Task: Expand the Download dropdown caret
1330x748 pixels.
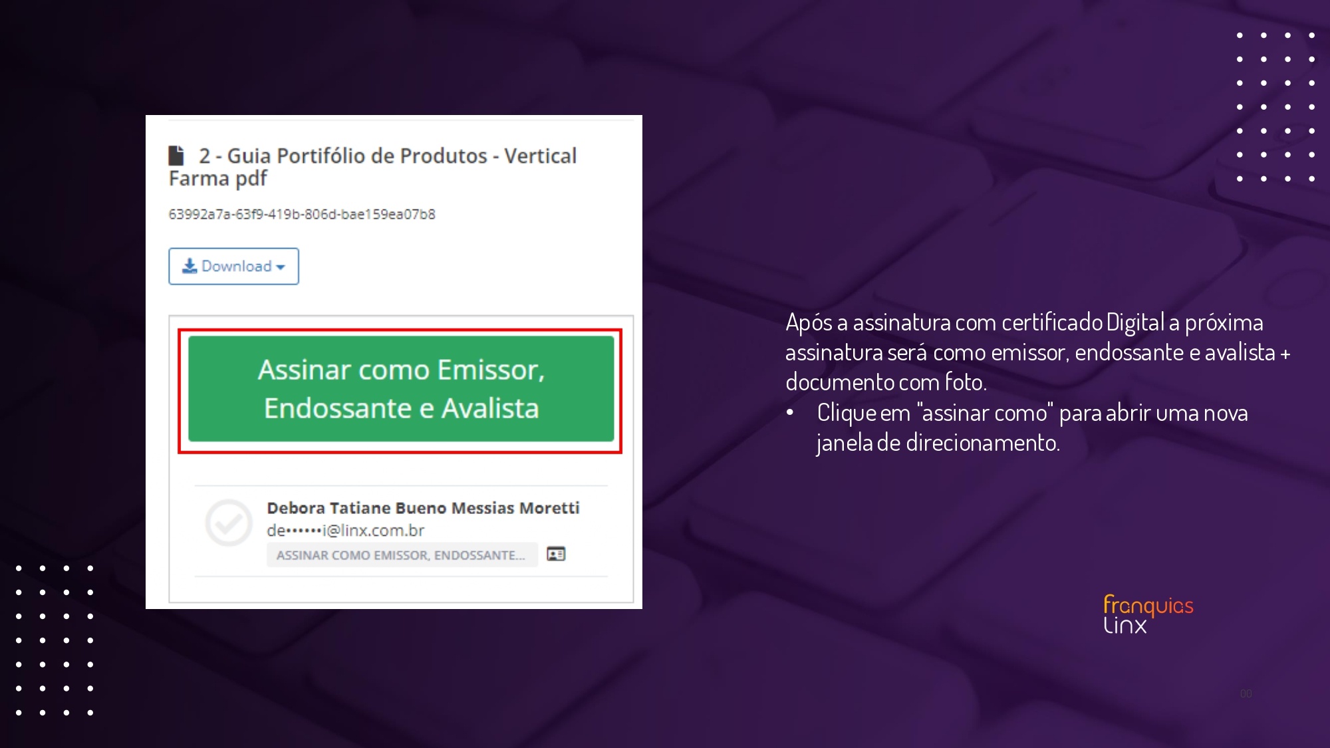Action: tap(281, 267)
